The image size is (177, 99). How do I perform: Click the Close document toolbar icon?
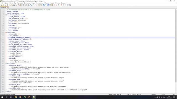click(10, 5)
